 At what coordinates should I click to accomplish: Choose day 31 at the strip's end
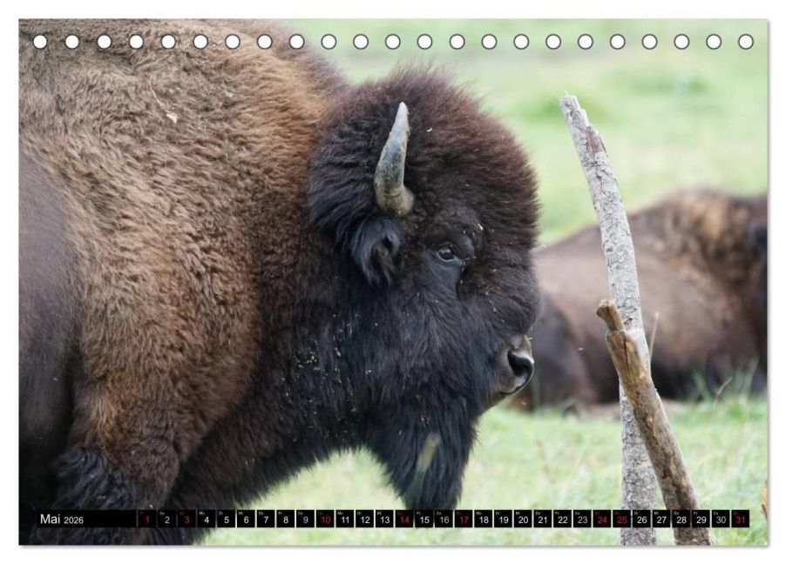[741, 519]
